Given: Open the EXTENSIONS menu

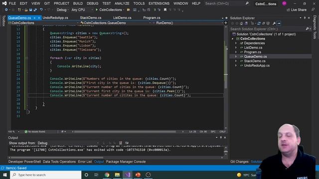Looking at the screenshot, I should pyautogui.click(x=159, y=3).
